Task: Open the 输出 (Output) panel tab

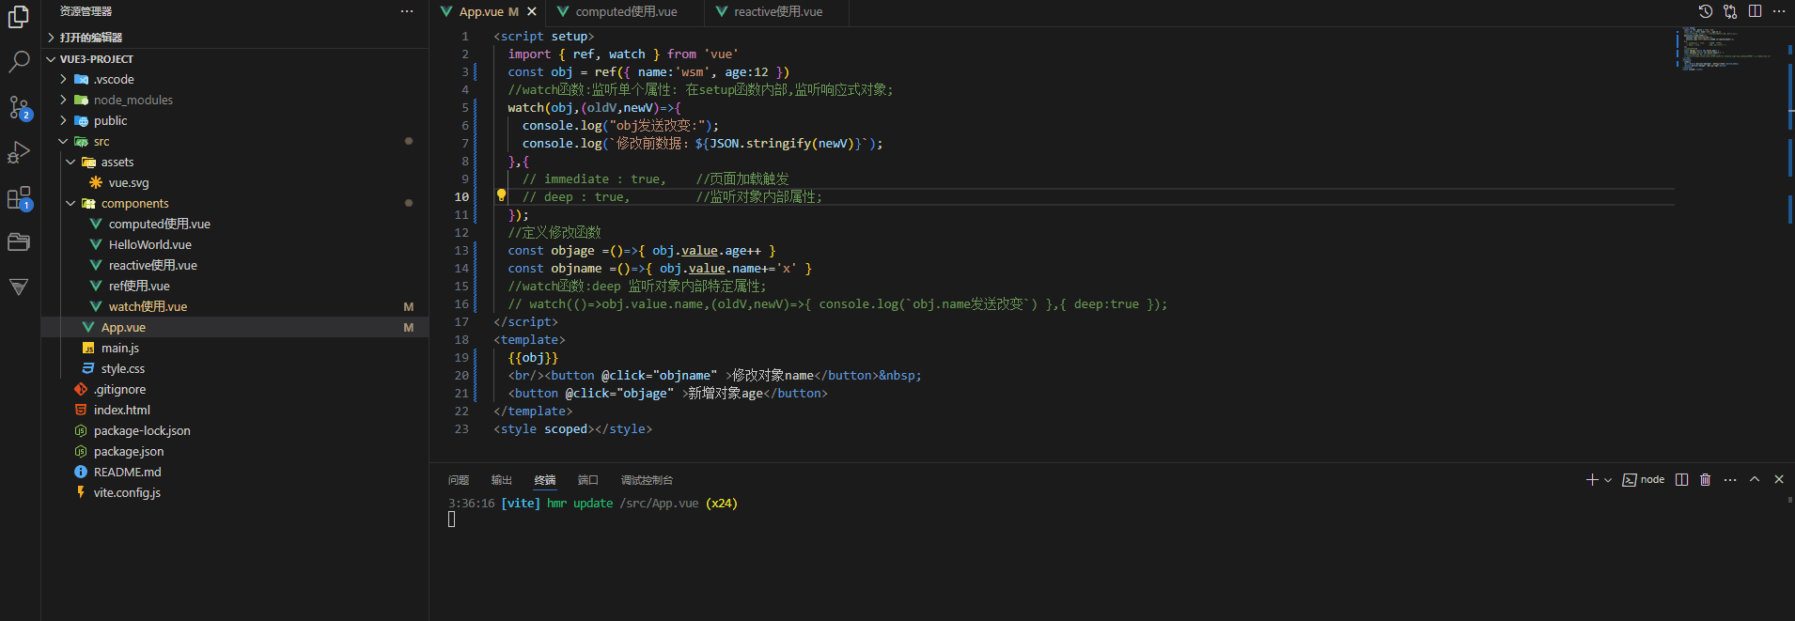Action: pos(502,480)
